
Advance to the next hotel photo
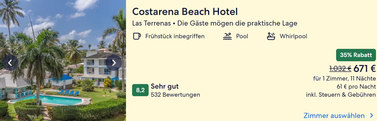tap(114, 63)
